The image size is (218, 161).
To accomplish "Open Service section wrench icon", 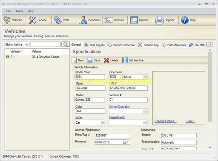I will tap(32, 20).
